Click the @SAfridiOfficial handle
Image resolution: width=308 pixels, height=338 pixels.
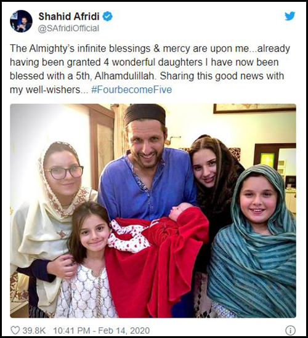[x=68, y=28]
